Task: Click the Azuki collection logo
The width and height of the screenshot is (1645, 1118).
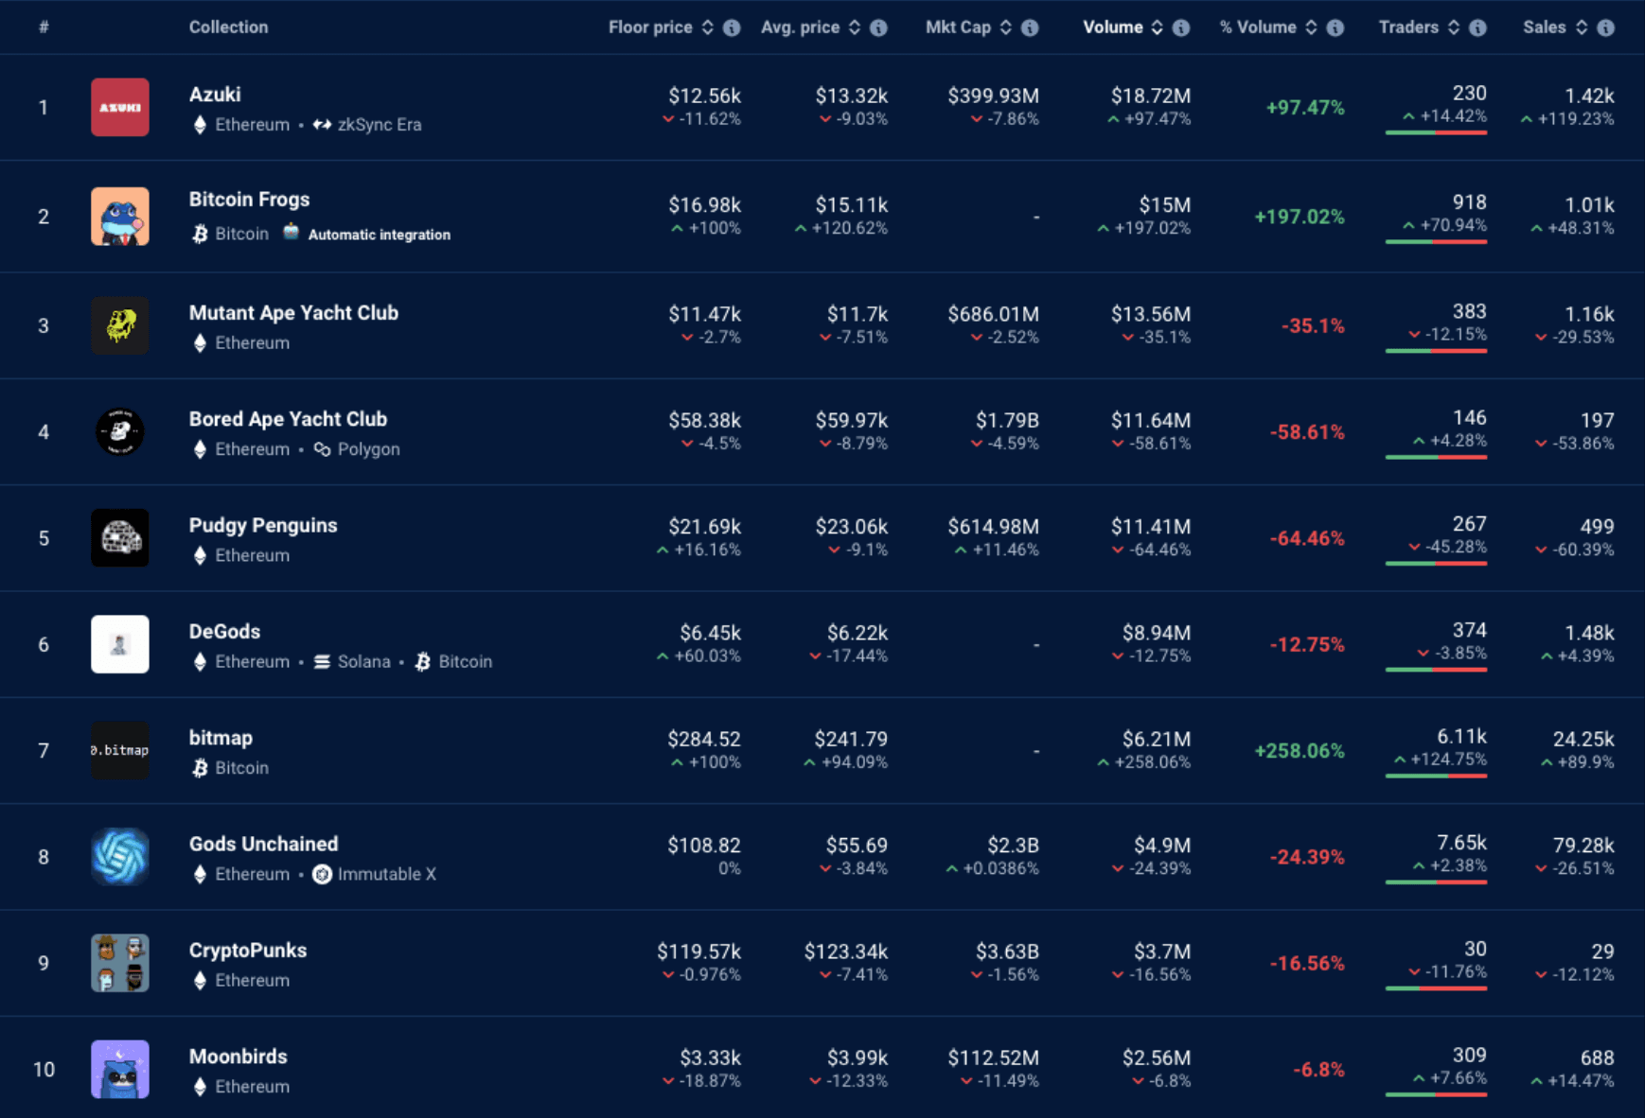Action: tap(119, 107)
